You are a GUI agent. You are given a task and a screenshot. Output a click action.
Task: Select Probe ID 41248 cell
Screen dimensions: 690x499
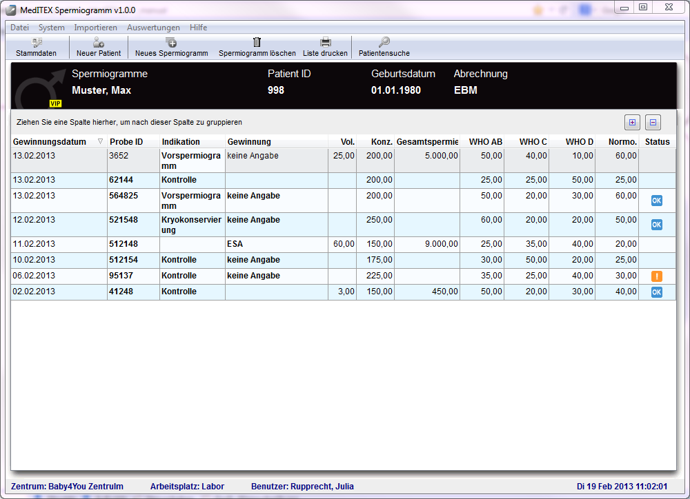133,292
